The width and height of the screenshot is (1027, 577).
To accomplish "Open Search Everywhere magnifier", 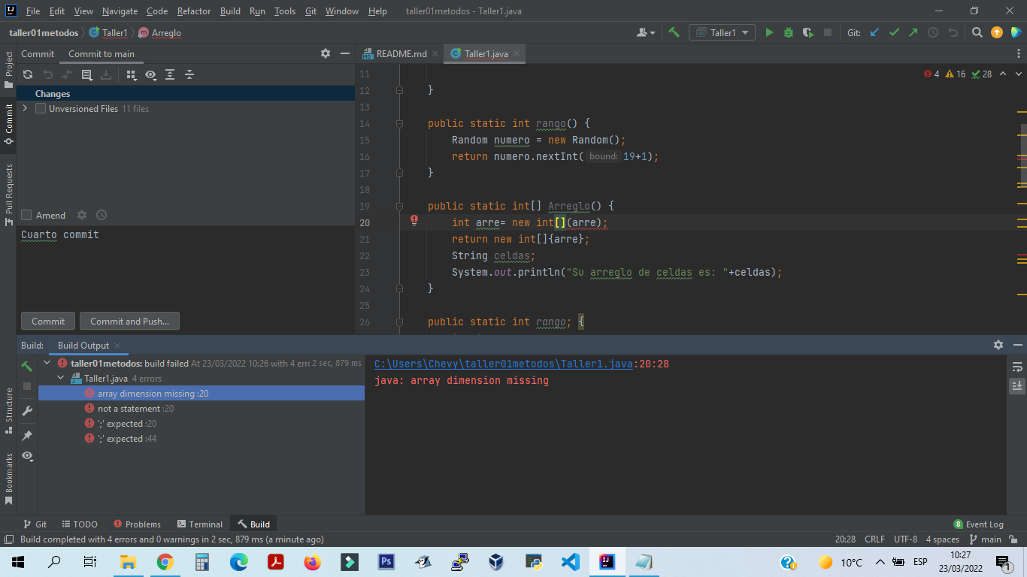I will 977,32.
